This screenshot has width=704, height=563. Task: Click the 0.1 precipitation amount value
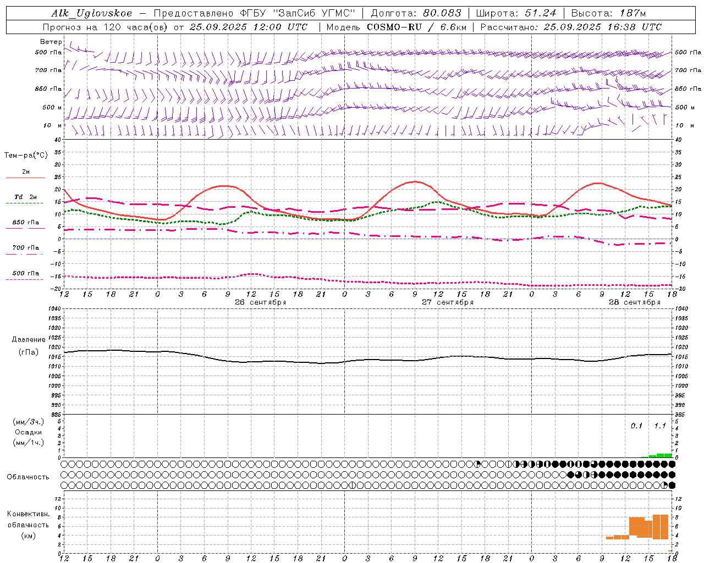pos(636,426)
